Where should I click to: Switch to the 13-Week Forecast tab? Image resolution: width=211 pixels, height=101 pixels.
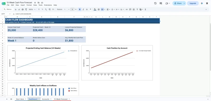[61, 99]
